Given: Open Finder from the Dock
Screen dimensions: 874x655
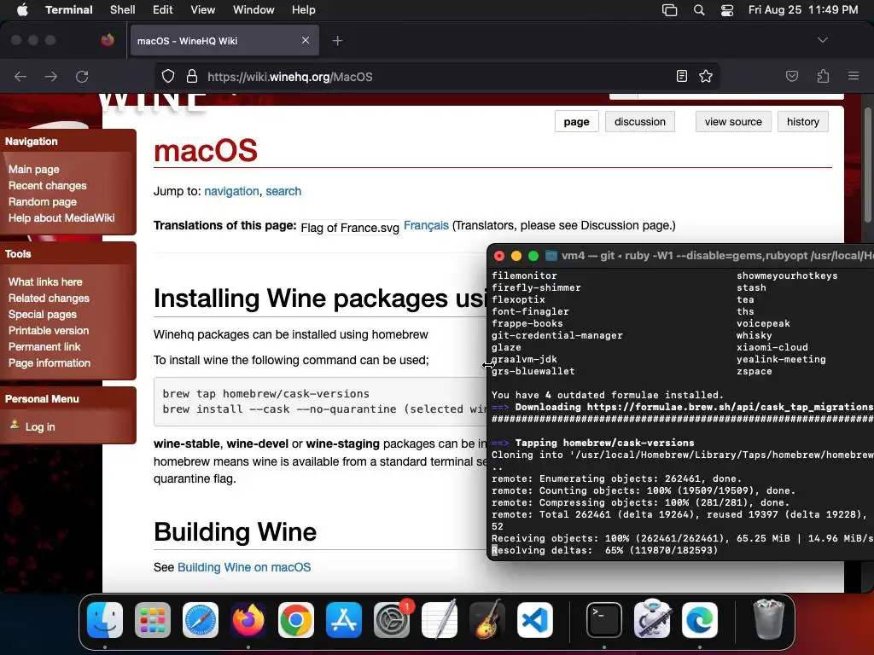Looking at the screenshot, I should click(x=105, y=620).
